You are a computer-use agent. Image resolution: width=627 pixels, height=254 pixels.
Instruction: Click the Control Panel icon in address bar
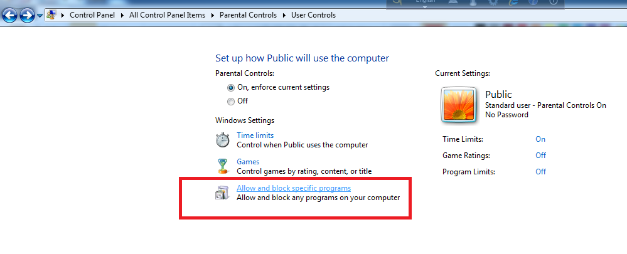pyautogui.click(x=51, y=15)
